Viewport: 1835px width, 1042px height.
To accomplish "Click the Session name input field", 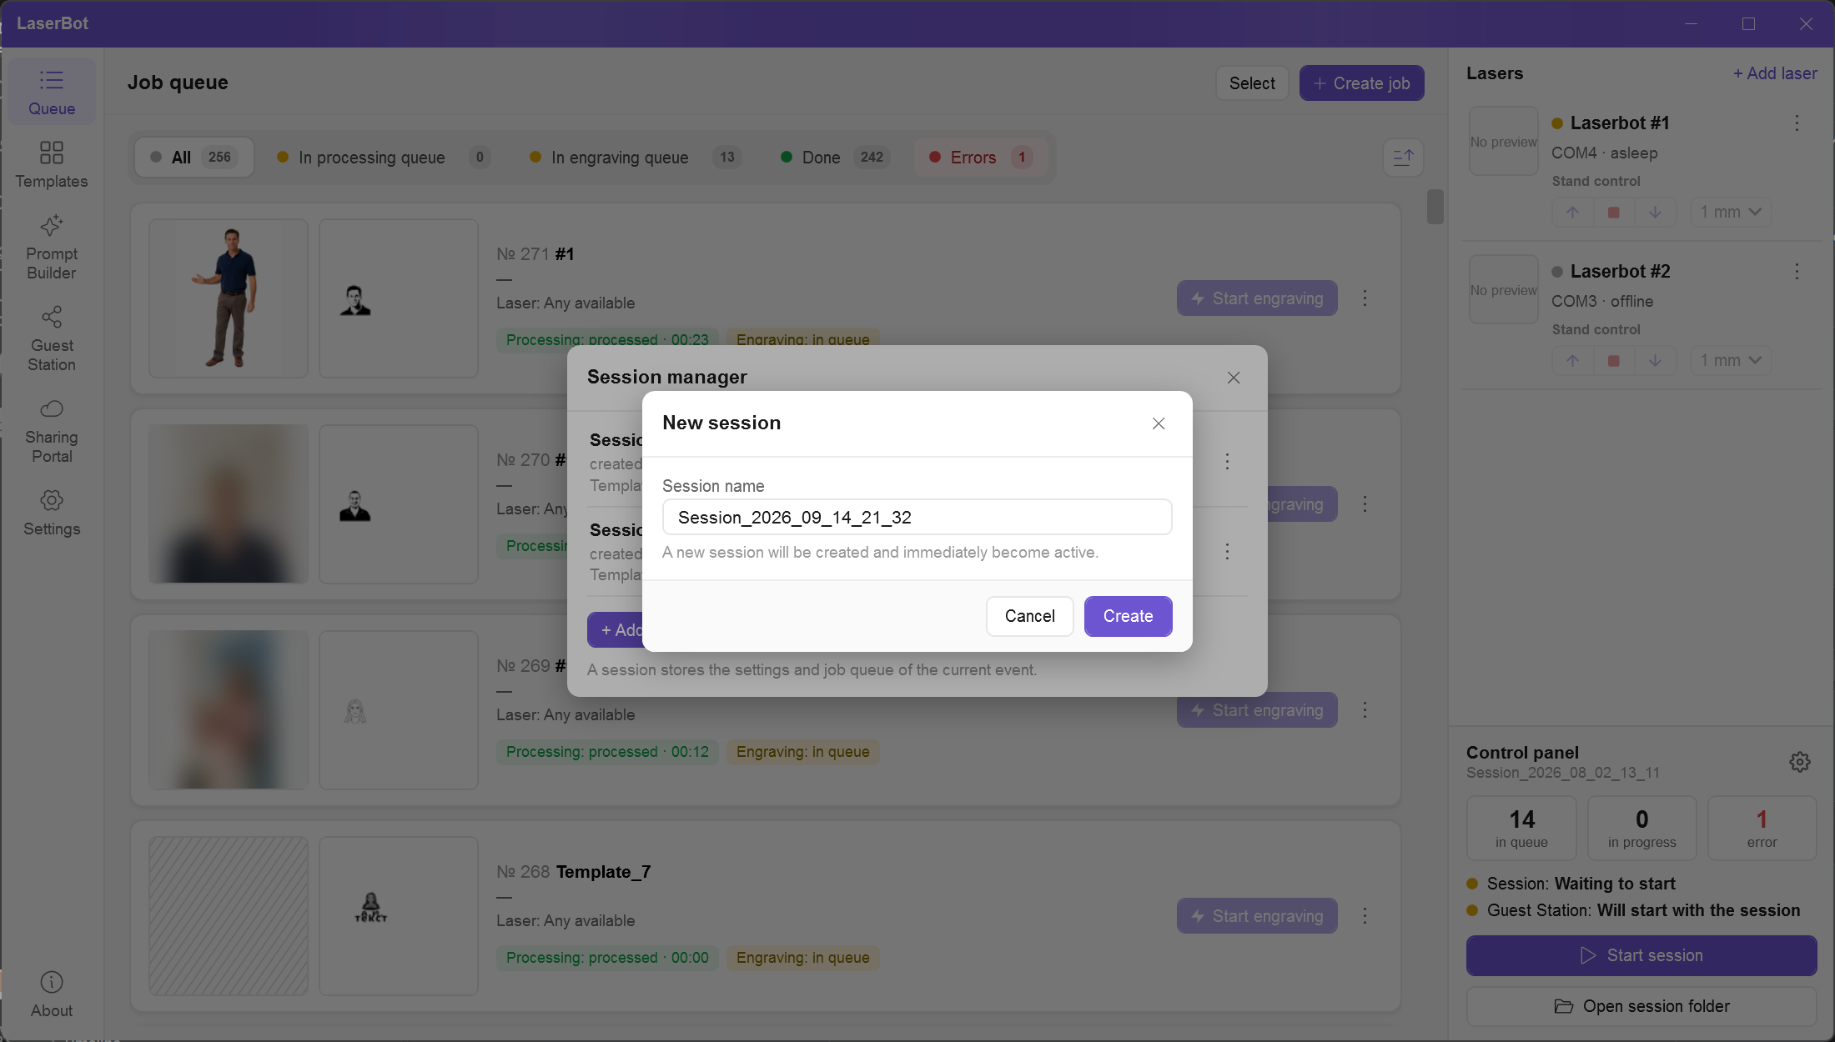I will [917, 518].
